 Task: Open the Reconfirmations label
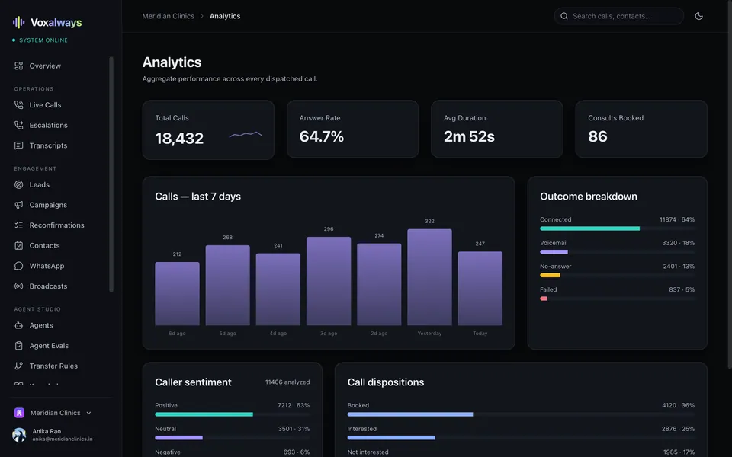coord(57,225)
